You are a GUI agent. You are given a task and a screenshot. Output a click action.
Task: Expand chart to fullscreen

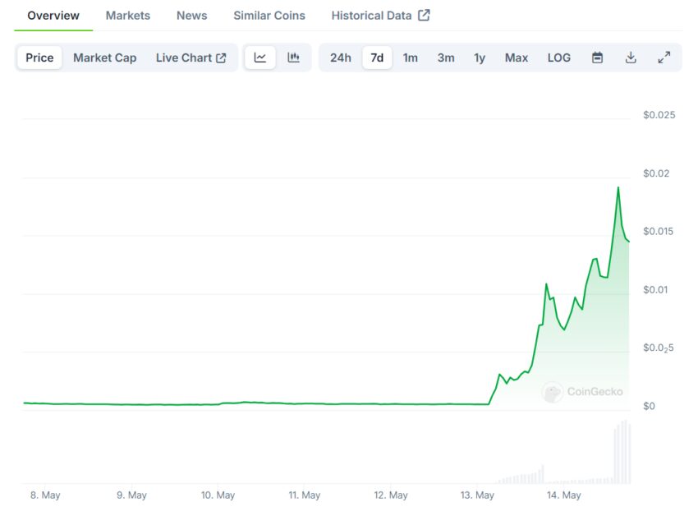tap(664, 58)
